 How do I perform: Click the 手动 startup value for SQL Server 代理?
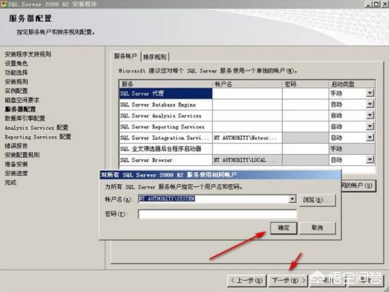click(x=336, y=93)
